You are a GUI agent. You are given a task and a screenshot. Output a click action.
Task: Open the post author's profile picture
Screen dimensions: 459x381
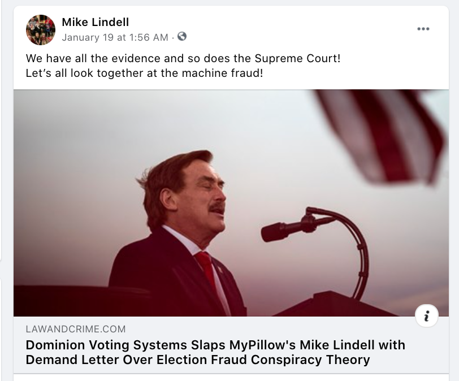[41, 30]
